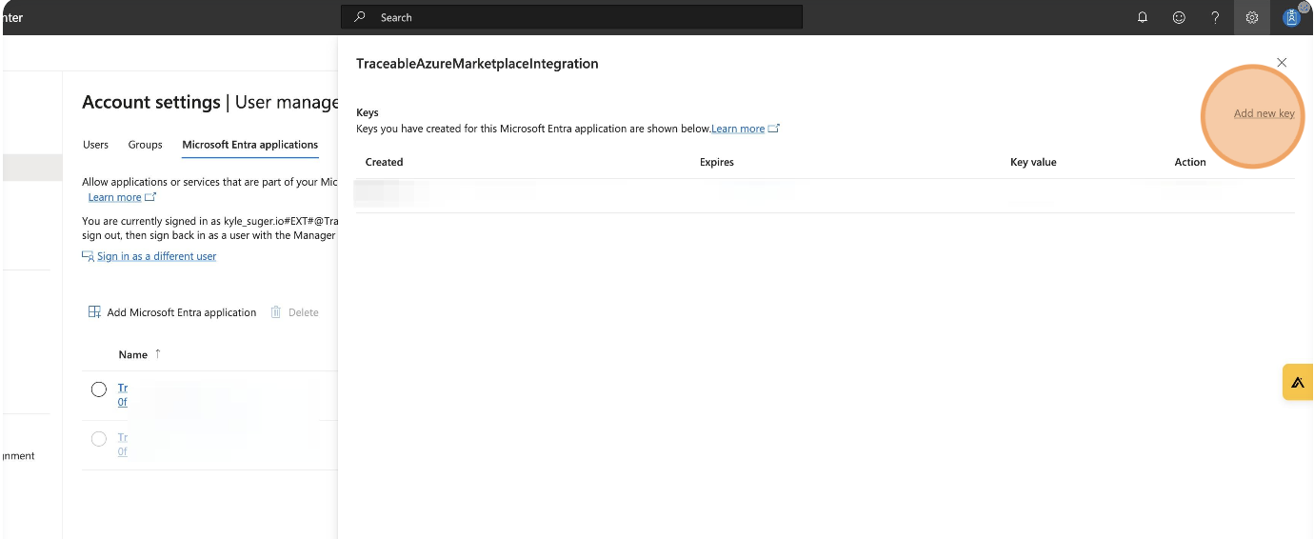The height and width of the screenshot is (539, 1314).
Task: Open the settings gear icon
Action: pos(1252,17)
